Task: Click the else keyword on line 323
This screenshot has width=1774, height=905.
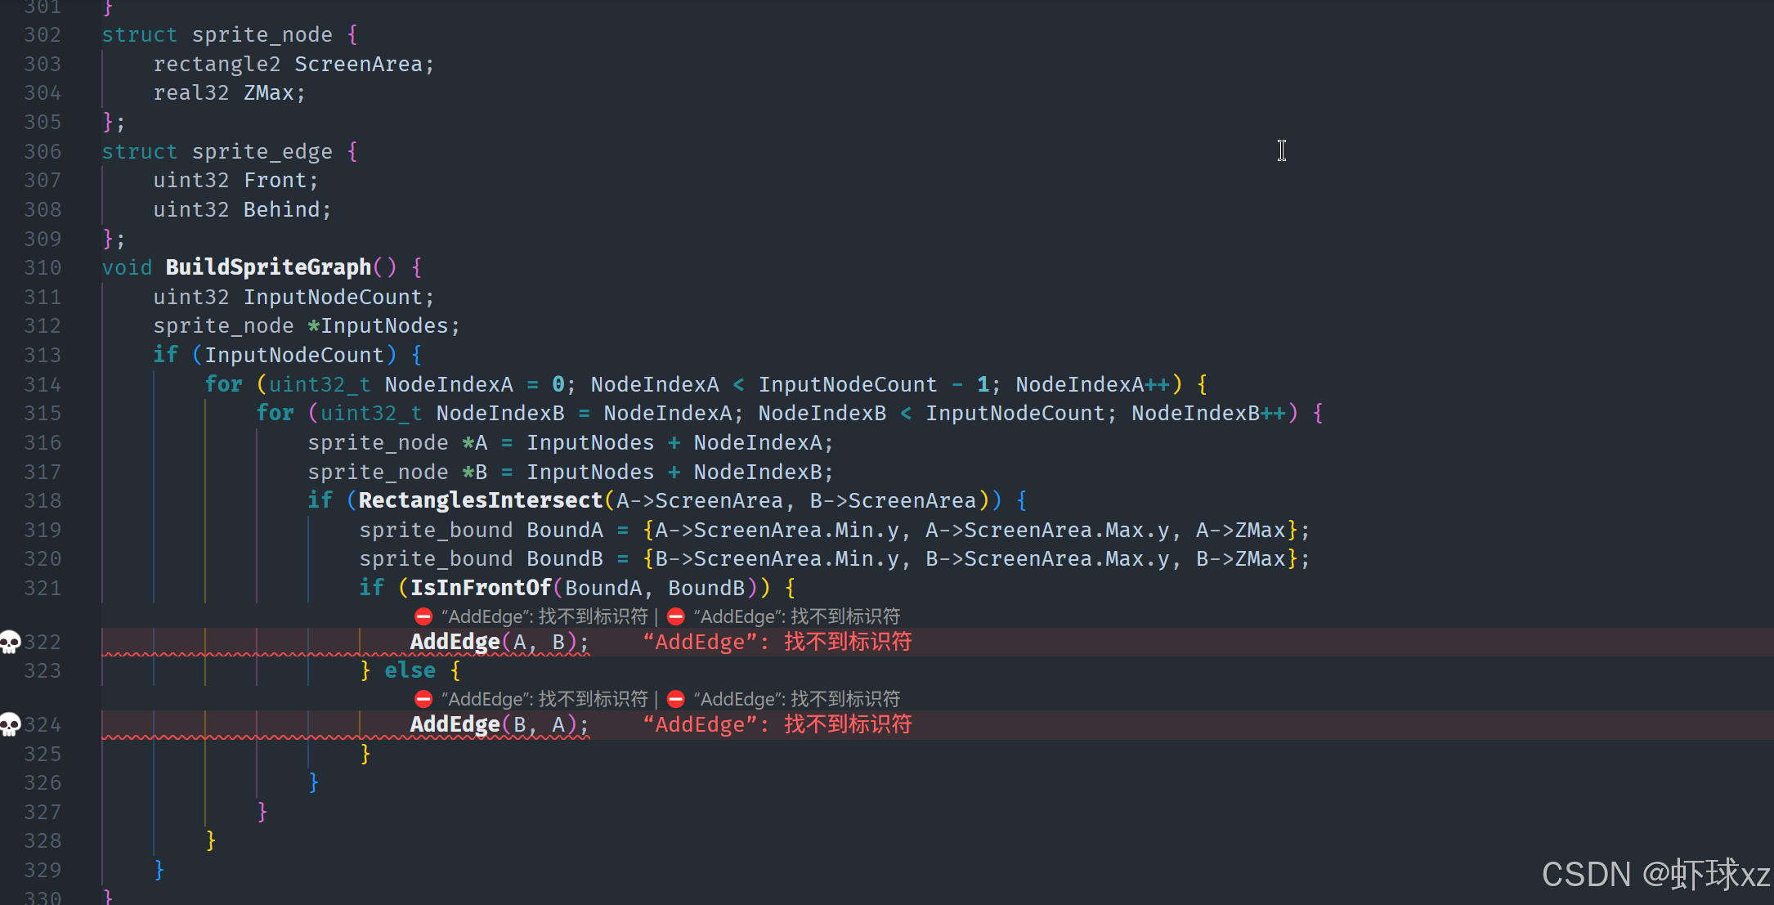Action: [x=410, y=670]
